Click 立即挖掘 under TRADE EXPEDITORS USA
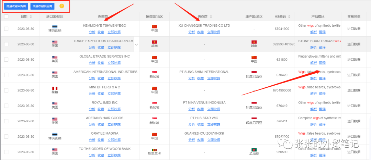This screenshot has height=160, width=371. pos(114,47)
